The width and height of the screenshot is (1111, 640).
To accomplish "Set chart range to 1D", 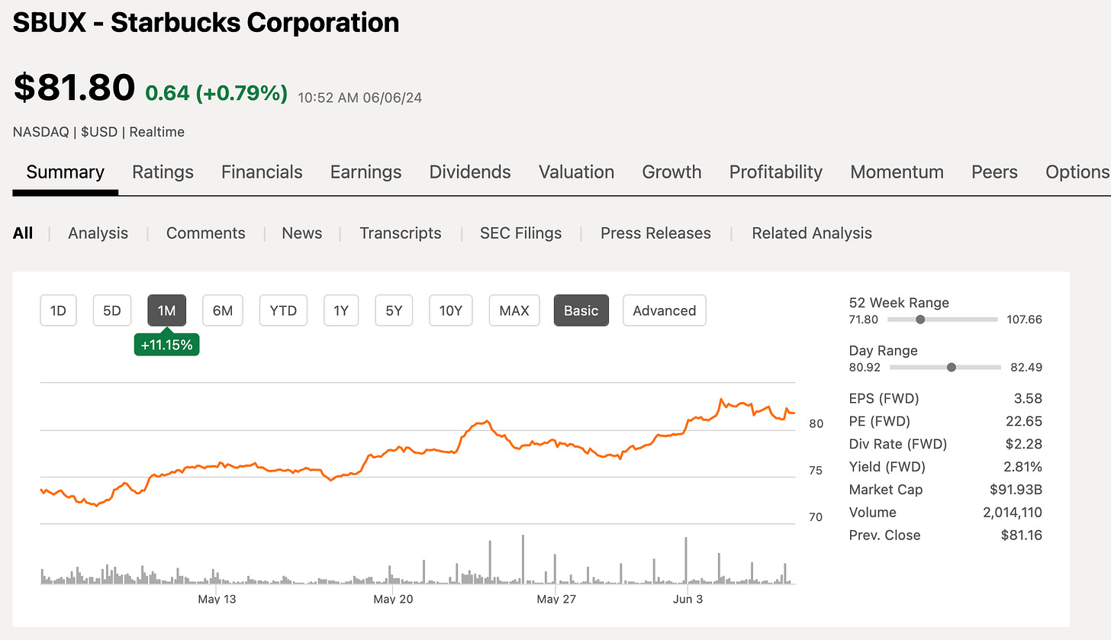I will 58,310.
